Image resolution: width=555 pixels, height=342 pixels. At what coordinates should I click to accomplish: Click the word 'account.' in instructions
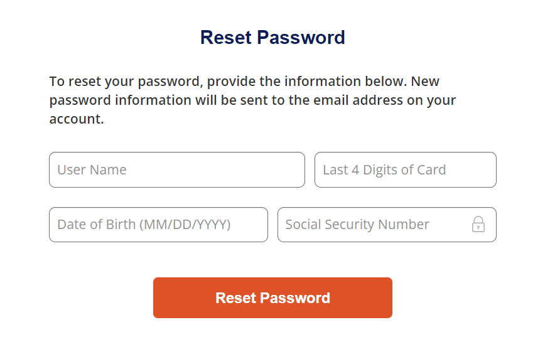pos(77,119)
